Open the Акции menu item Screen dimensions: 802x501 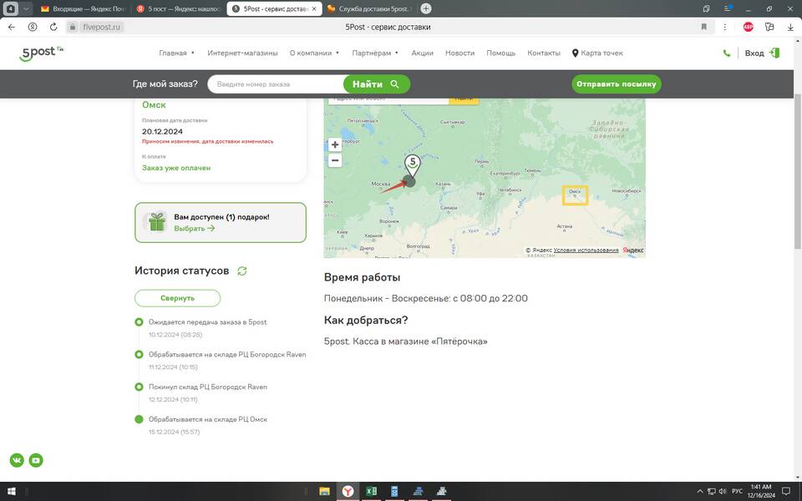click(422, 53)
